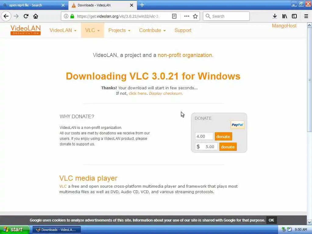Toggle reader view icon in address bar
The width and height of the screenshot is (312, 234).
pyautogui.click(x=174, y=16)
